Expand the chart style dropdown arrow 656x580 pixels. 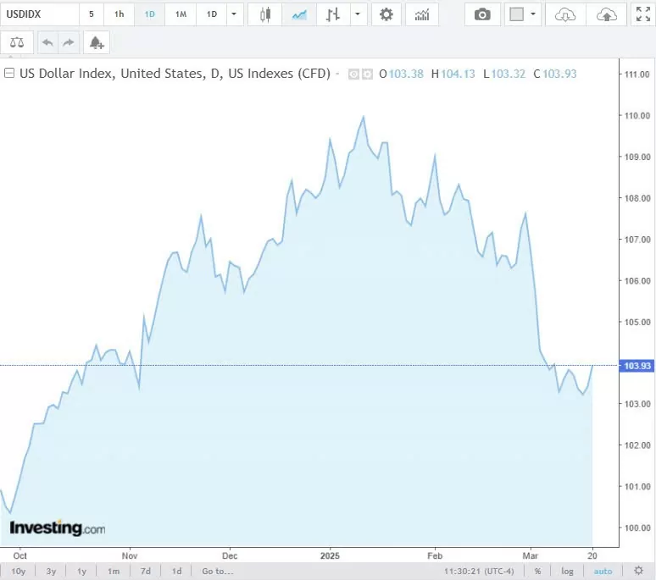coord(359,14)
